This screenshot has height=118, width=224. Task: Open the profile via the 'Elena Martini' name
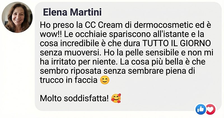pos(72,12)
